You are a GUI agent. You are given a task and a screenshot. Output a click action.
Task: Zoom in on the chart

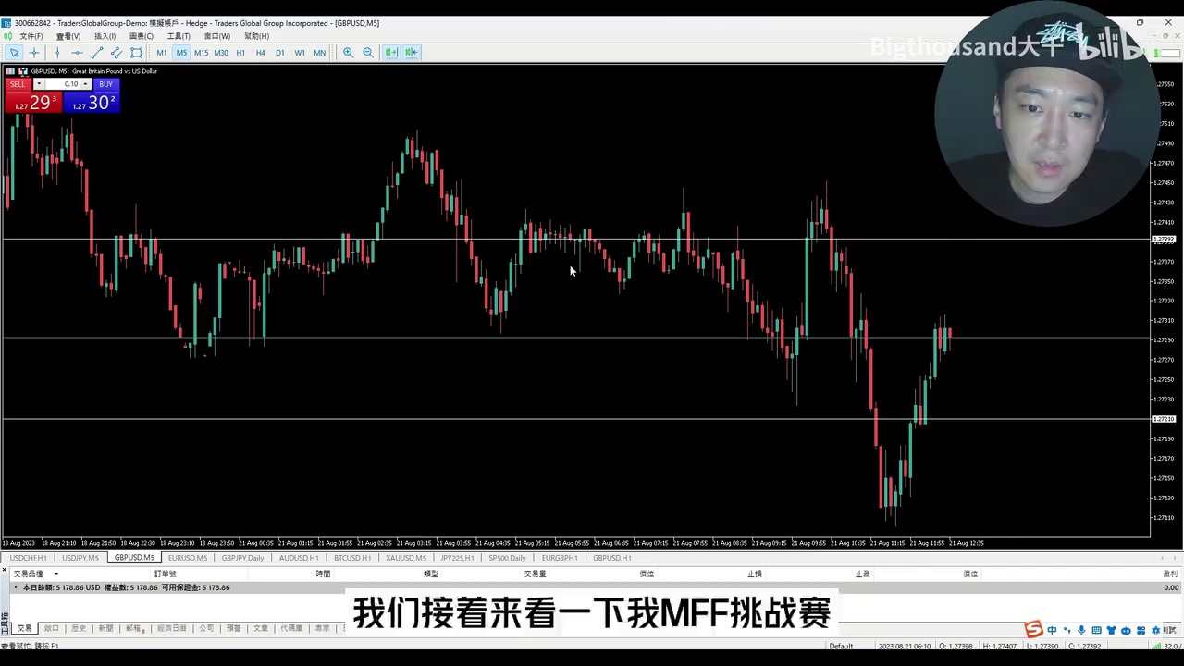pos(348,53)
